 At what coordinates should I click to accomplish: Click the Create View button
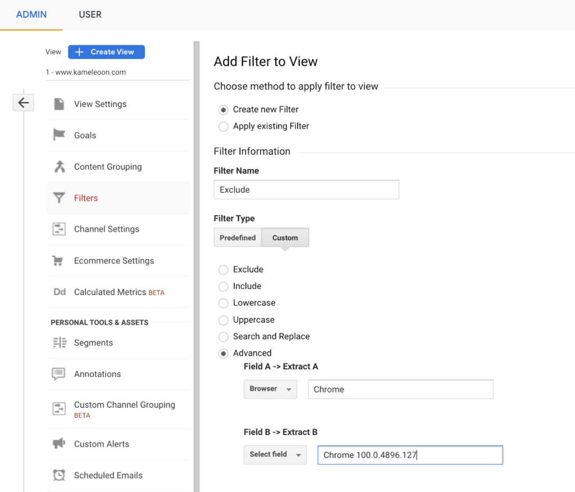click(x=106, y=52)
